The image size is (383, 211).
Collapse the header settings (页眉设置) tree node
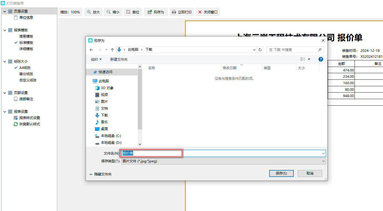[x=5, y=11]
